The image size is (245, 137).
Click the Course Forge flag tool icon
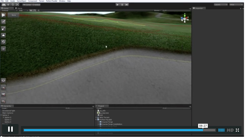[x=4, y=15]
